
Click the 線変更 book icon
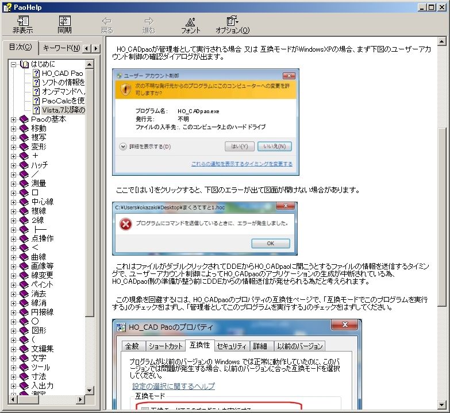24,276
